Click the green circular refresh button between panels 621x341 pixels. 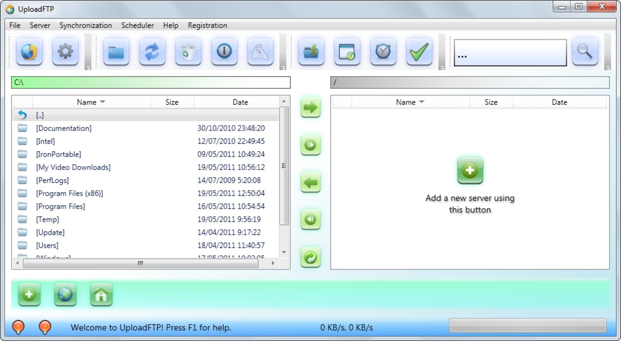pyautogui.click(x=310, y=257)
